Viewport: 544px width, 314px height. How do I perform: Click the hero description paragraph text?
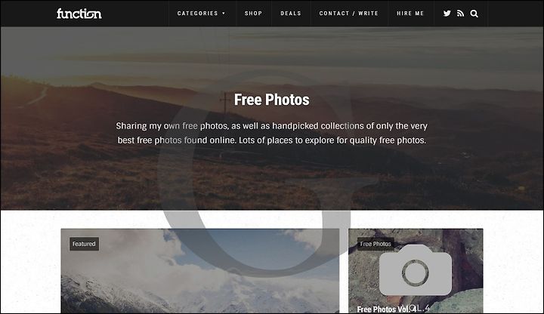(x=272, y=133)
